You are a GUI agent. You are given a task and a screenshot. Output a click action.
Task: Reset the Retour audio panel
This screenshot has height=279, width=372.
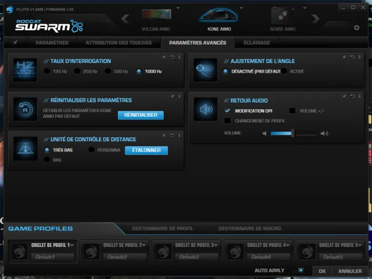353,96
